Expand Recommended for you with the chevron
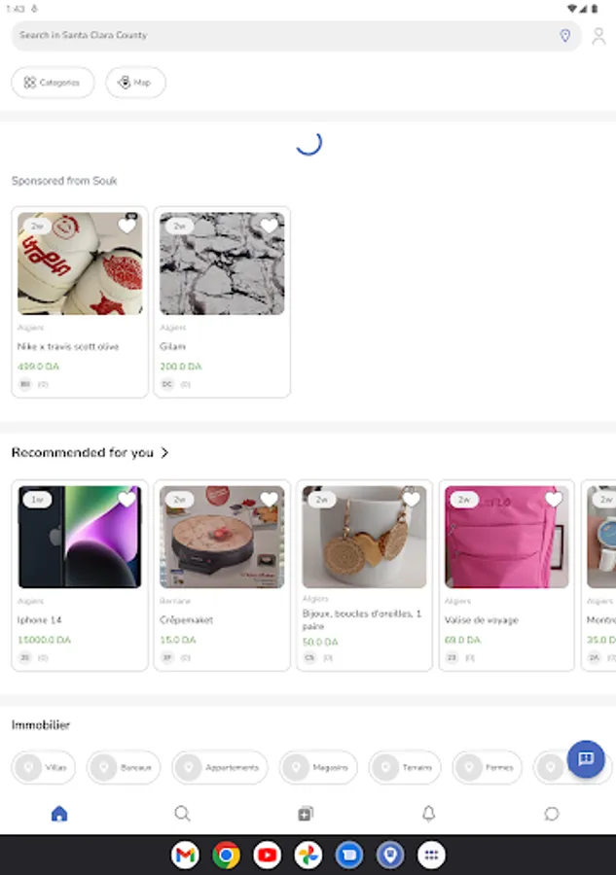This screenshot has width=616, height=875. (165, 453)
